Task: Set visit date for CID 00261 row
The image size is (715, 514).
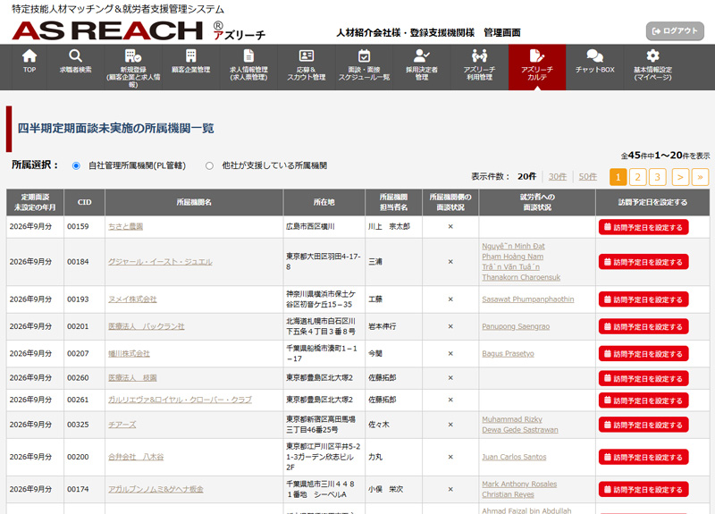Action: coord(643,400)
